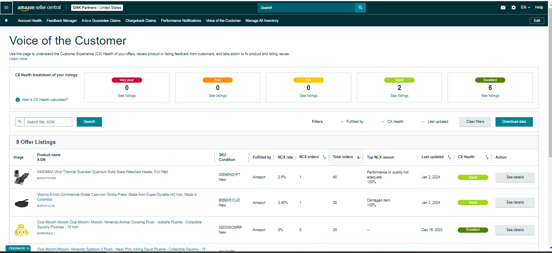Expand the CX Health filter
This screenshot has width=552, height=253.
click(393, 122)
